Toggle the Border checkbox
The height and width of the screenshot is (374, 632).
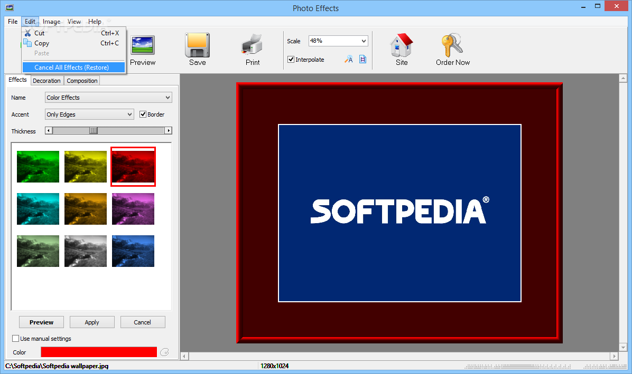coord(143,114)
